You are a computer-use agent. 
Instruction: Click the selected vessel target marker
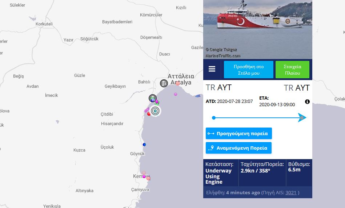(155, 111)
